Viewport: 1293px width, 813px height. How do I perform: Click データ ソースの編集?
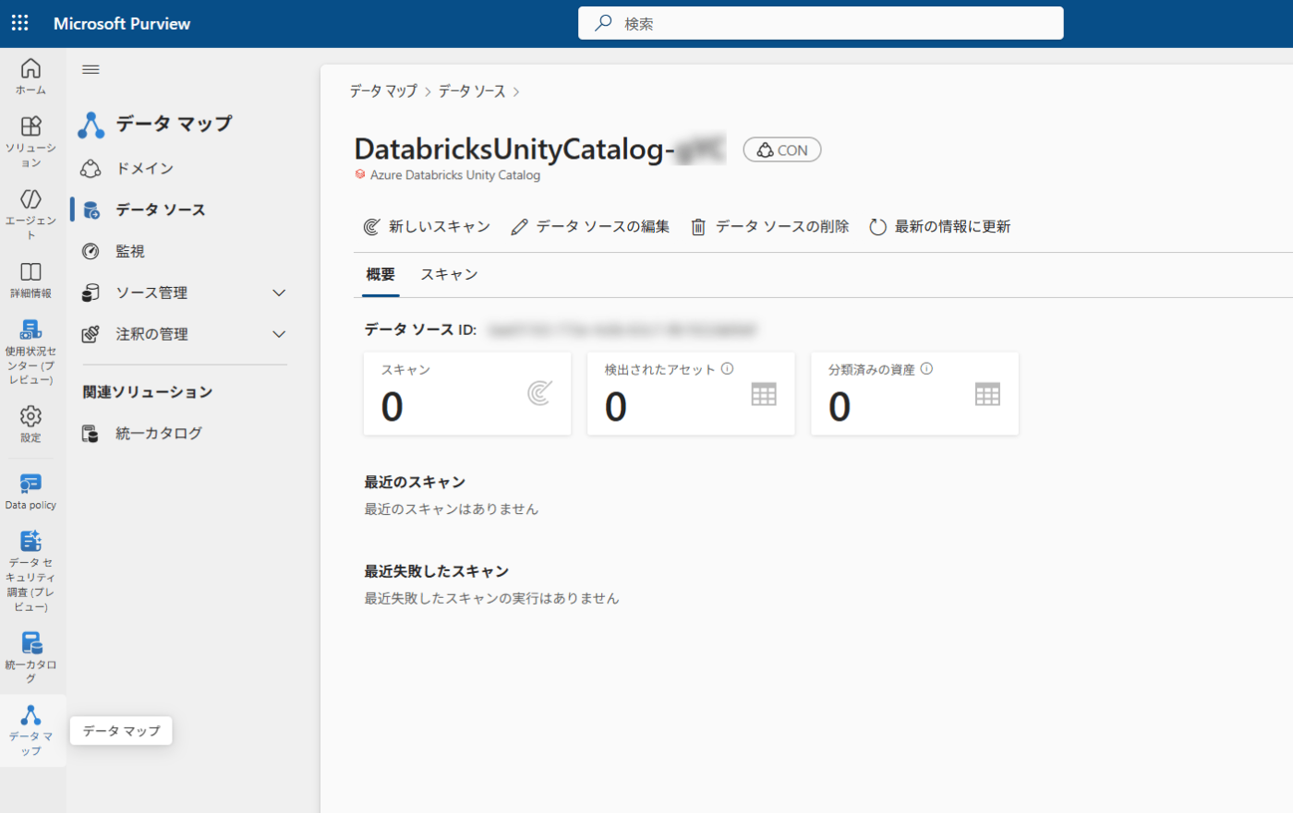(x=590, y=226)
